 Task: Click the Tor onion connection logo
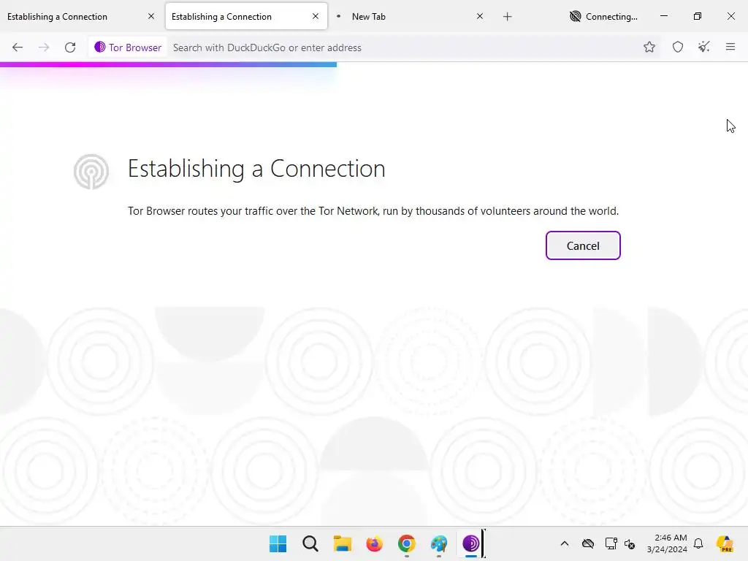coord(91,171)
